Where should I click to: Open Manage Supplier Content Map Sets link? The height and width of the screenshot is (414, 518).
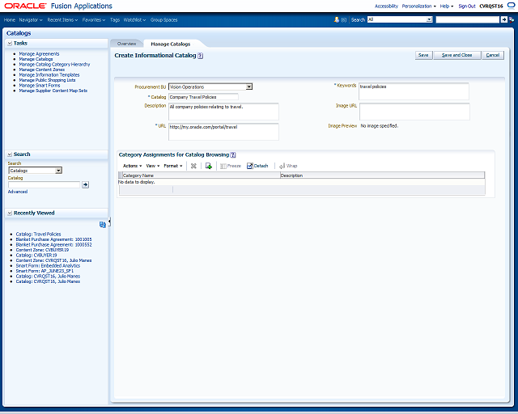click(53, 91)
